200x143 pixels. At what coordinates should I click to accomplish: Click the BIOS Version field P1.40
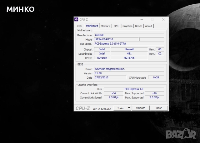click(x=129, y=73)
